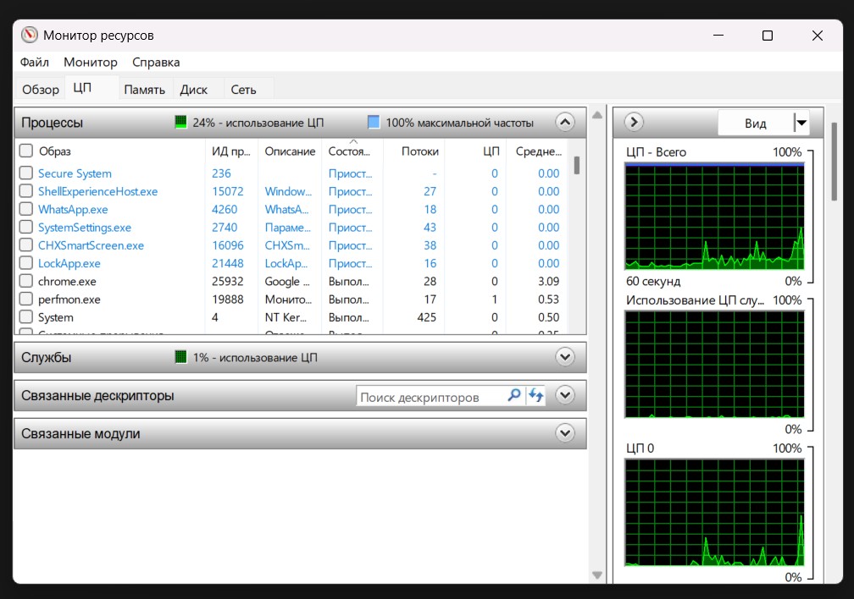
Task: Click thread count 425 in System row
Action: point(426,317)
